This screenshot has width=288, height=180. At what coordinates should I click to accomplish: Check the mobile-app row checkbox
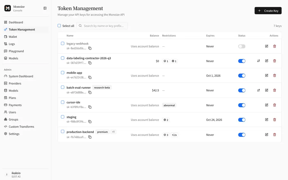click(63, 73)
